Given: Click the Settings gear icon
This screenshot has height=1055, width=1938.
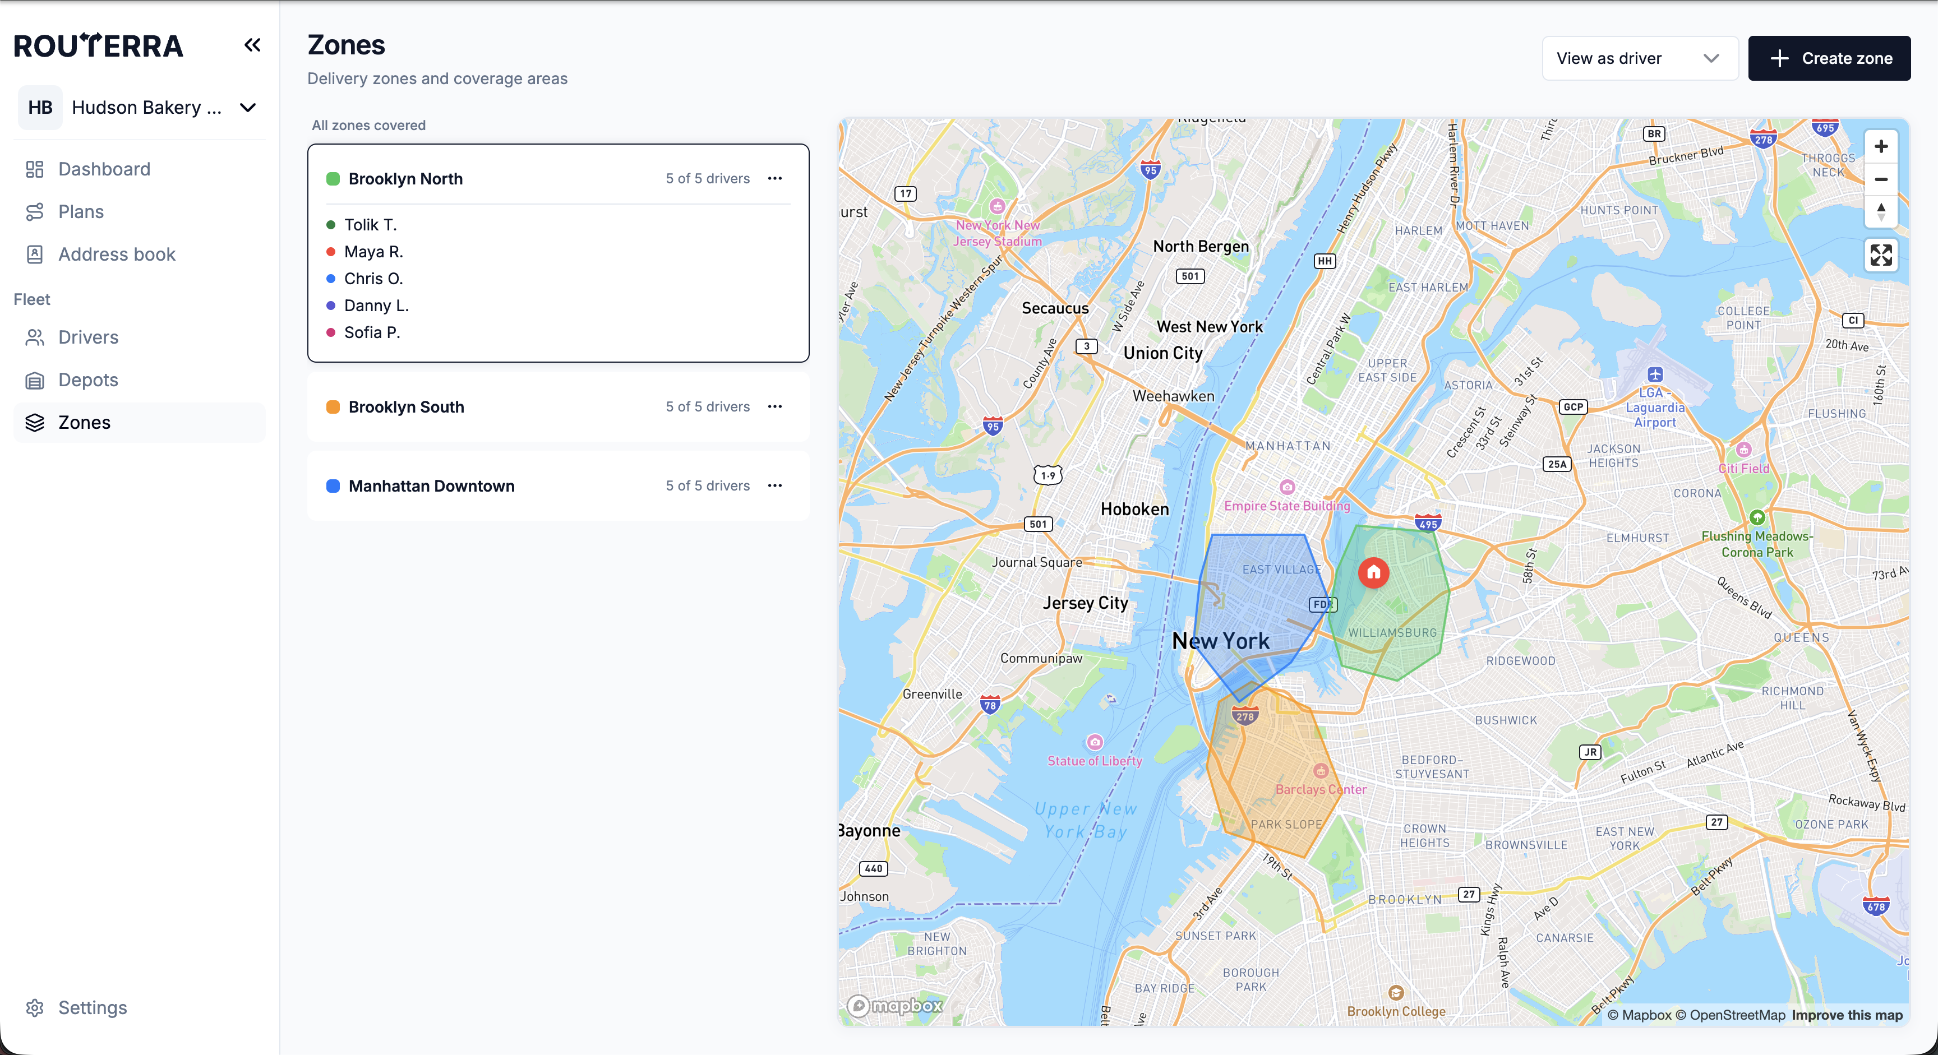Looking at the screenshot, I should click(x=35, y=1007).
